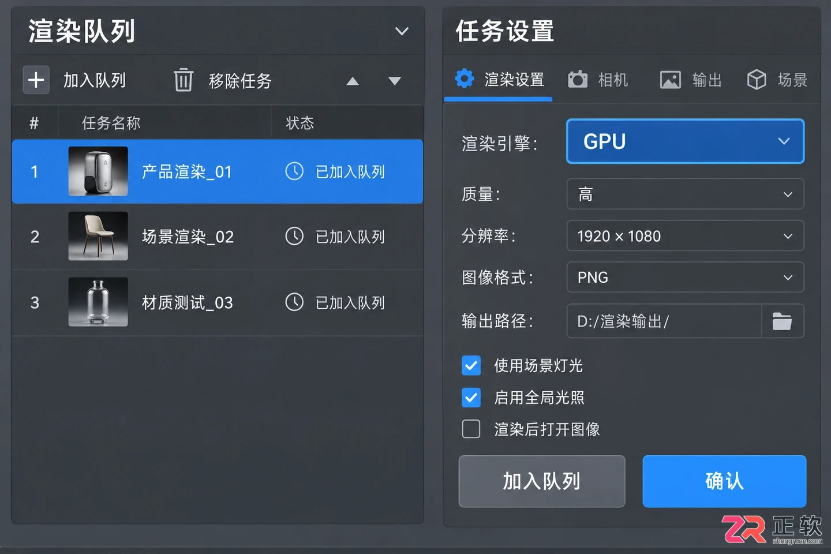The height and width of the screenshot is (554, 831).
Task: Click the 输出路径 field D:/渲染输出/
Action: (x=664, y=321)
